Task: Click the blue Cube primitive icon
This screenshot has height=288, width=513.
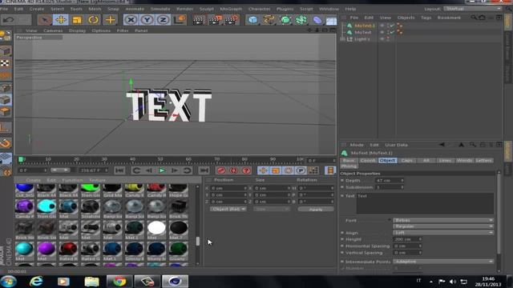Action: [x=252, y=20]
